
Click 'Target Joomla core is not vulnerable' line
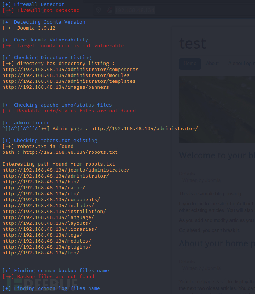tap(63, 46)
